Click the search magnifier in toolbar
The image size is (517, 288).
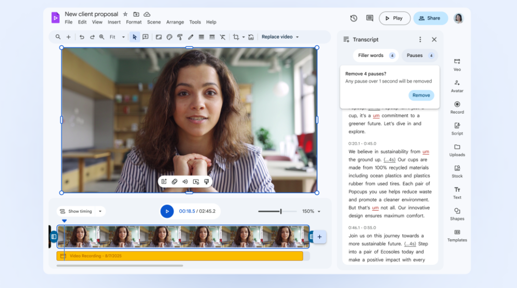(58, 37)
